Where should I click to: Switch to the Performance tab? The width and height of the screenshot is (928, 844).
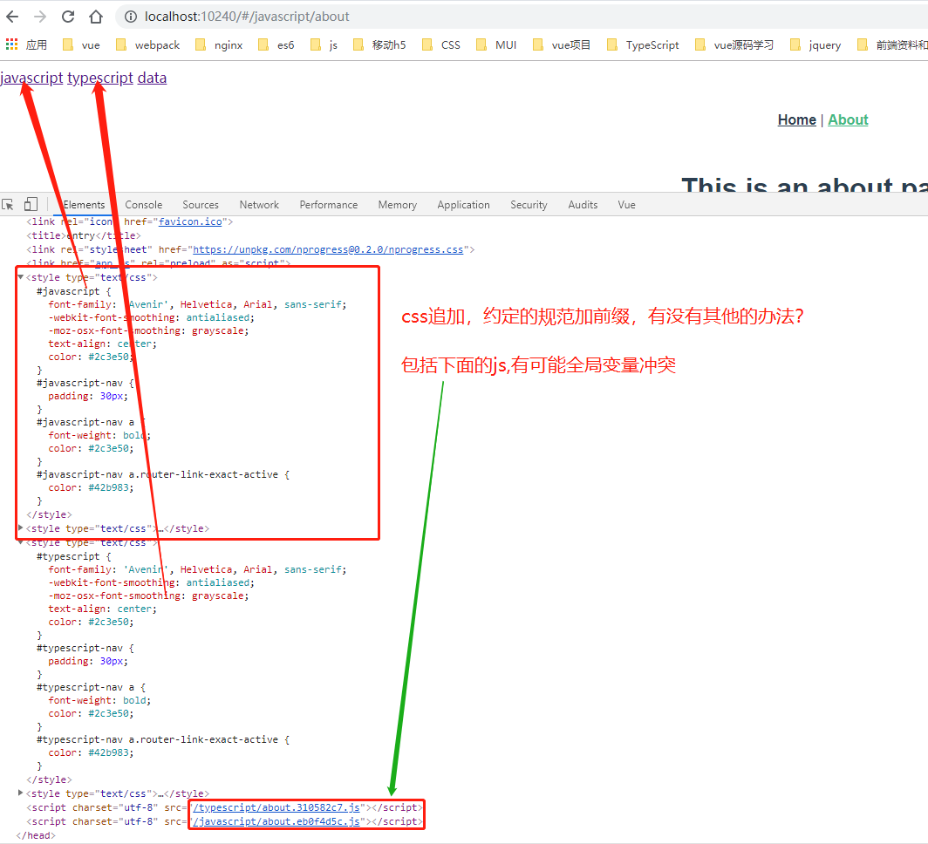[x=329, y=205]
